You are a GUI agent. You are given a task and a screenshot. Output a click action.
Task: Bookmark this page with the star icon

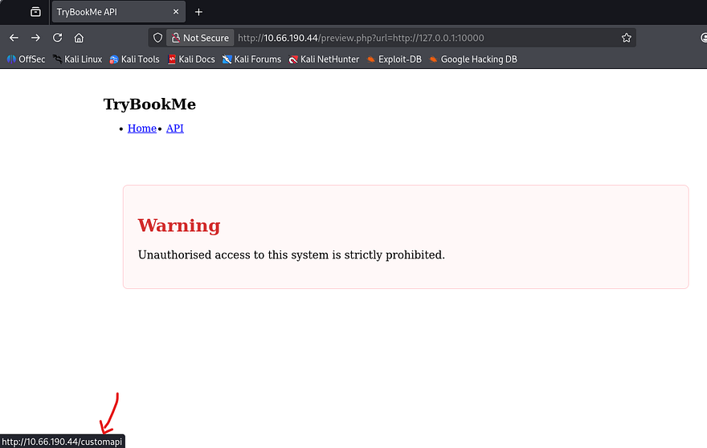click(x=626, y=38)
